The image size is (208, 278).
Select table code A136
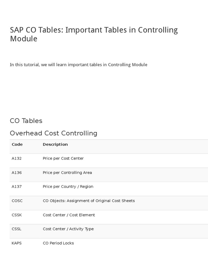click(x=17, y=173)
